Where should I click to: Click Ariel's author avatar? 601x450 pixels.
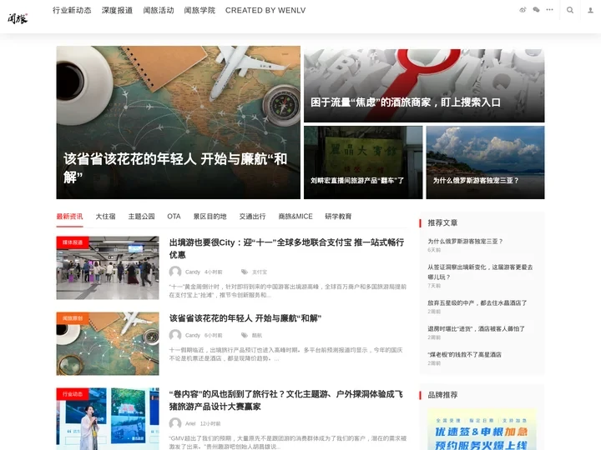tap(175, 423)
